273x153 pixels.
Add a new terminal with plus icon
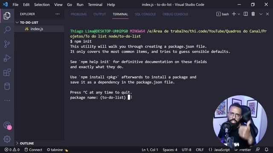tap(234, 14)
